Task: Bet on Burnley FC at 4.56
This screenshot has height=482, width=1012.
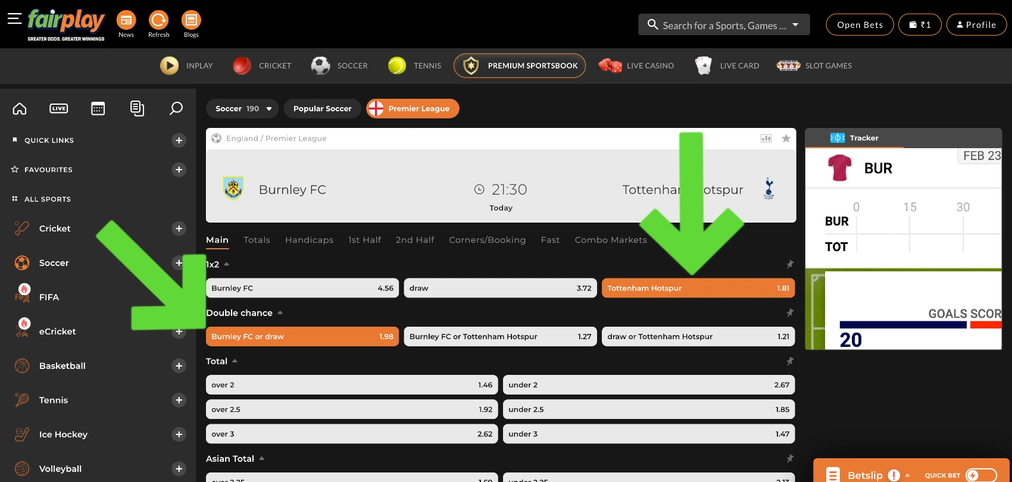Action: 302,288
